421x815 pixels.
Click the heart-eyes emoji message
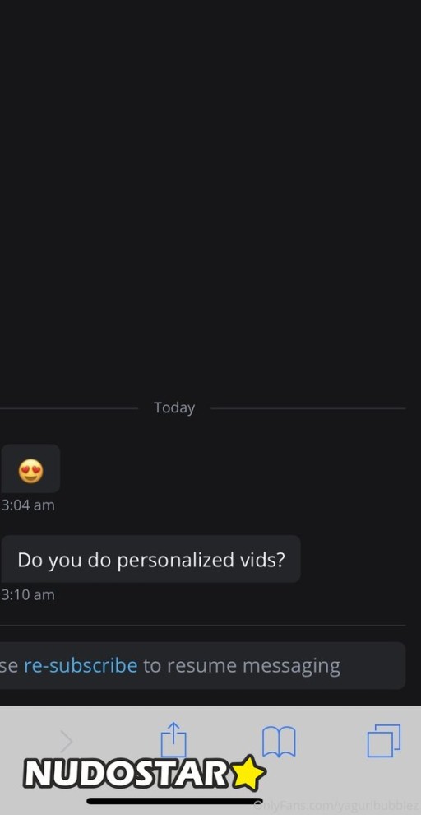(x=30, y=469)
